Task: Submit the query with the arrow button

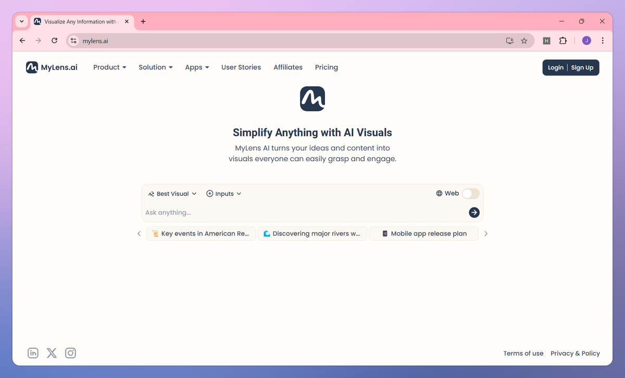Action: [x=474, y=212]
